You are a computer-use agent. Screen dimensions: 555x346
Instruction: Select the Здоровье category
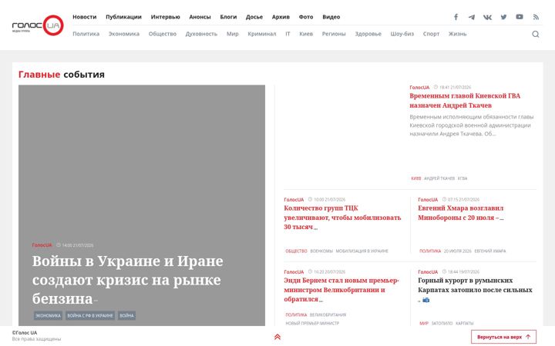pyautogui.click(x=368, y=34)
